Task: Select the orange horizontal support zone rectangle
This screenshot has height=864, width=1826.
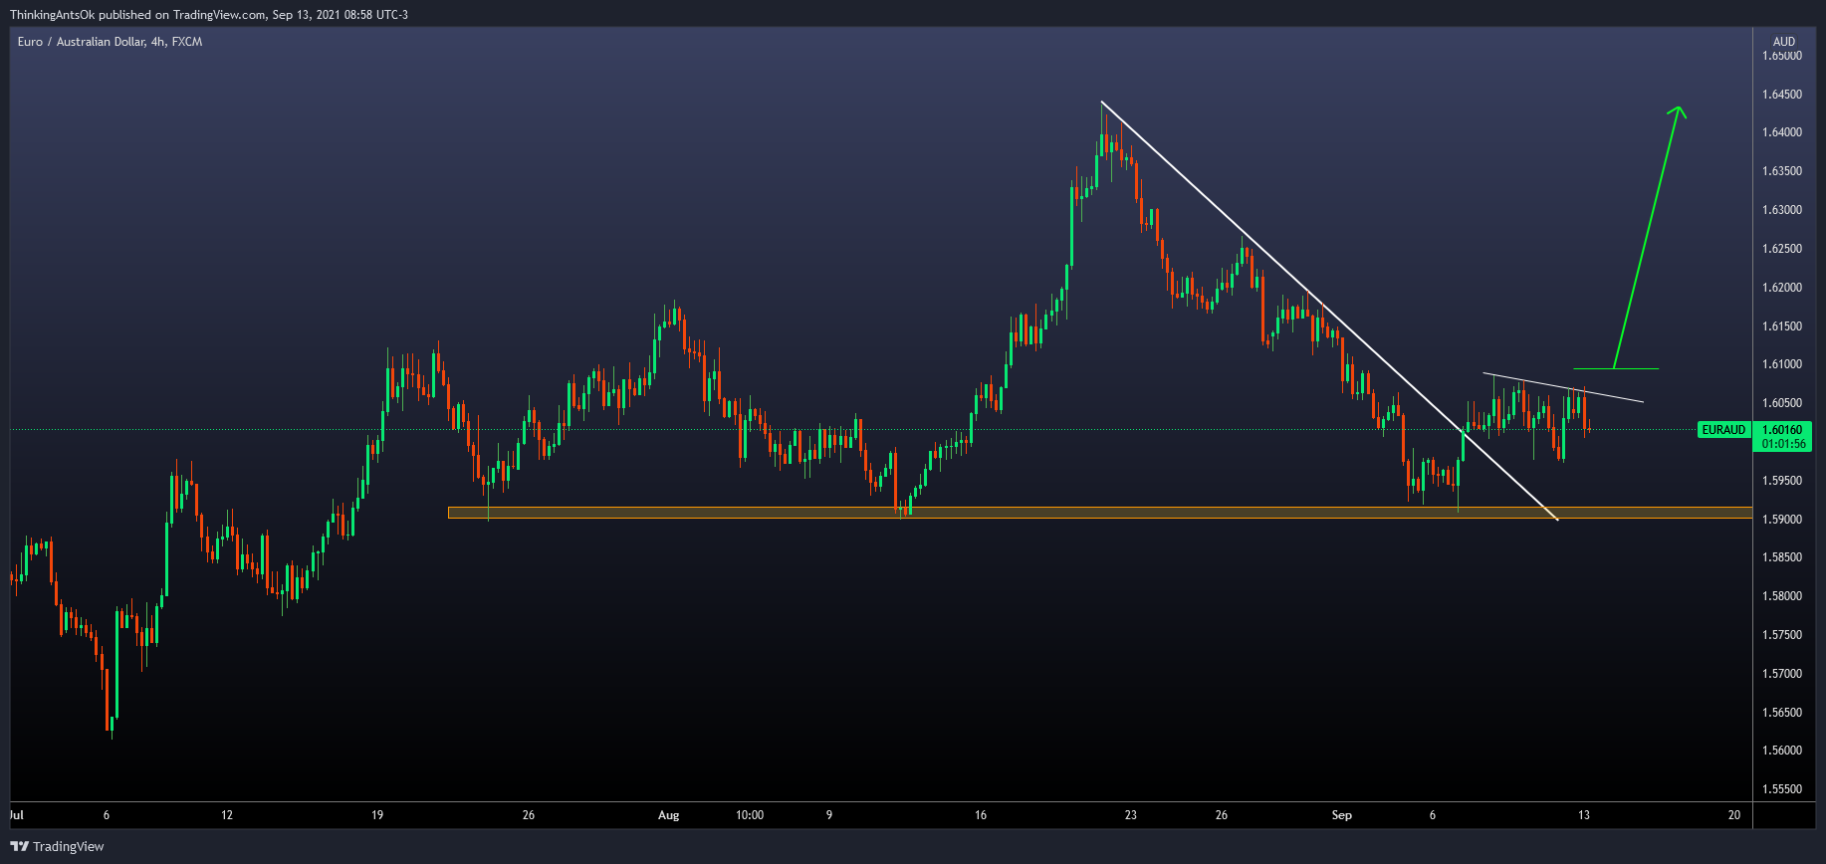Action: point(1100,513)
